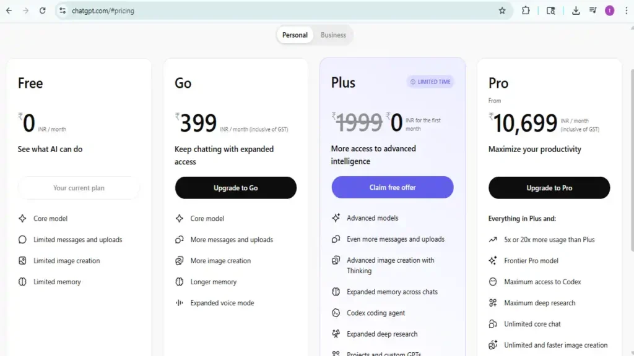Click the Frontier Pro model icon under Pro
The height and width of the screenshot is (356, 634).
492,260
